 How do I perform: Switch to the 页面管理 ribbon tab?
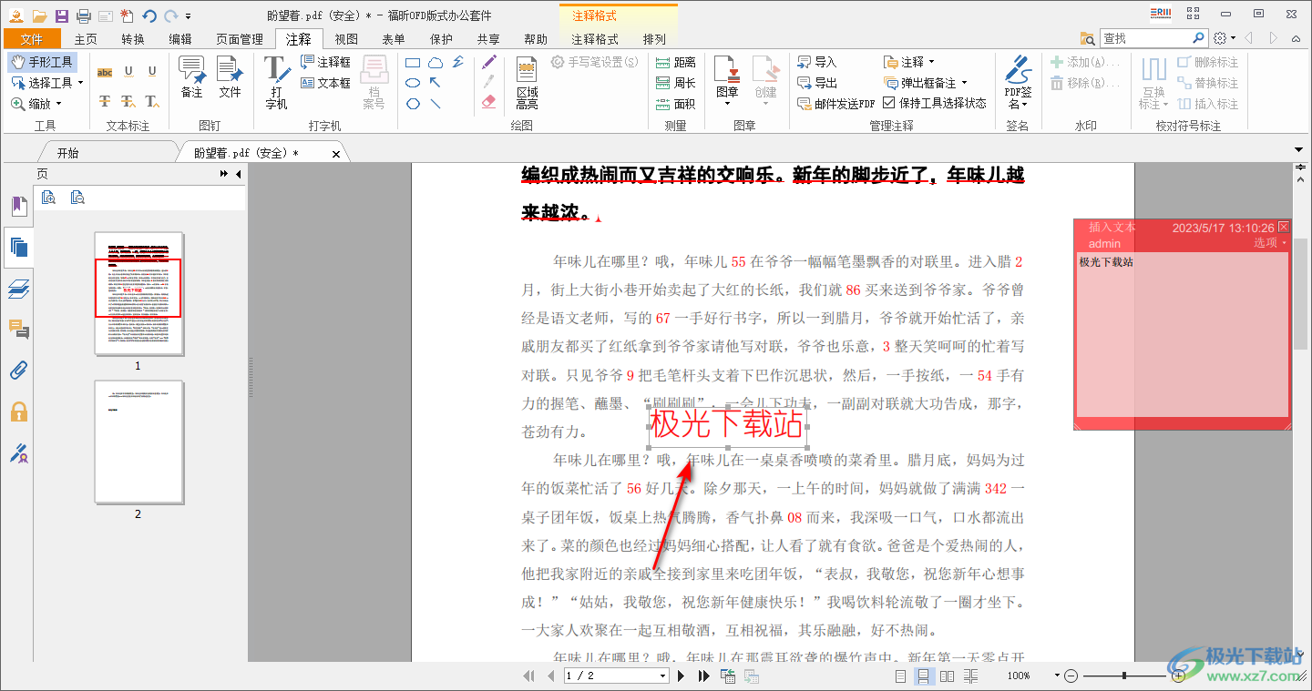click(240, 39)
